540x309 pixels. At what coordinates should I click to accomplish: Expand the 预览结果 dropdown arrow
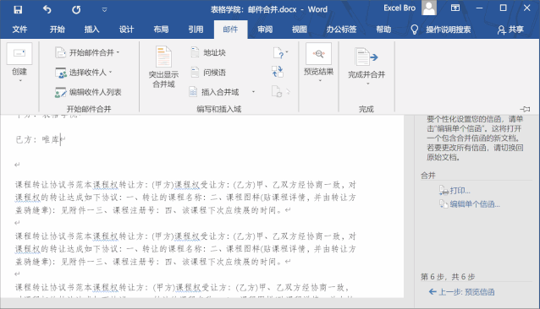(x=319, y=80)
